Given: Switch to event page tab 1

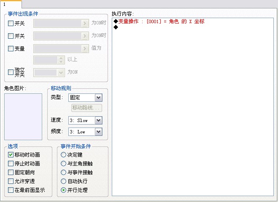Looking at the screenshot, I should tap(11, 4).
